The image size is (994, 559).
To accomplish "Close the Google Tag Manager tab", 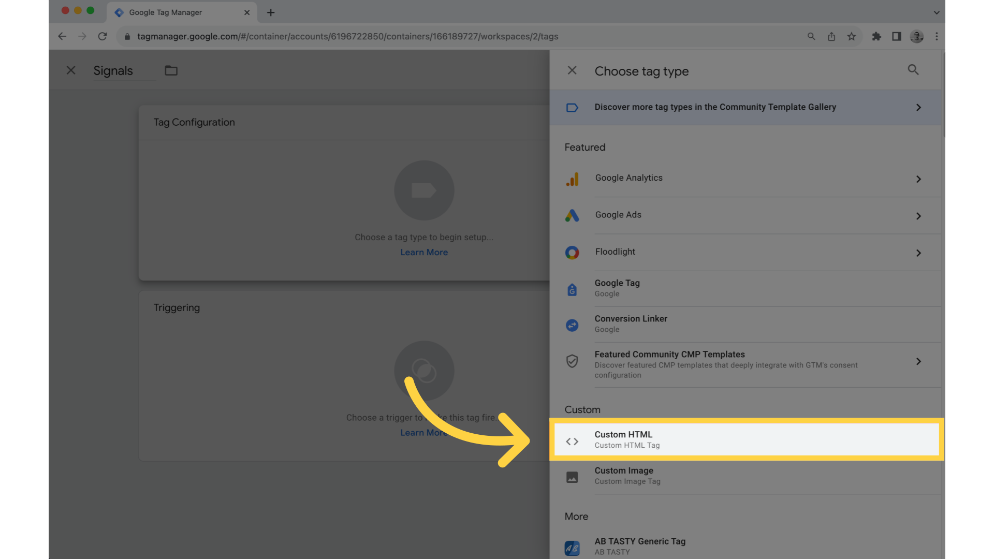I will point(247,12).
